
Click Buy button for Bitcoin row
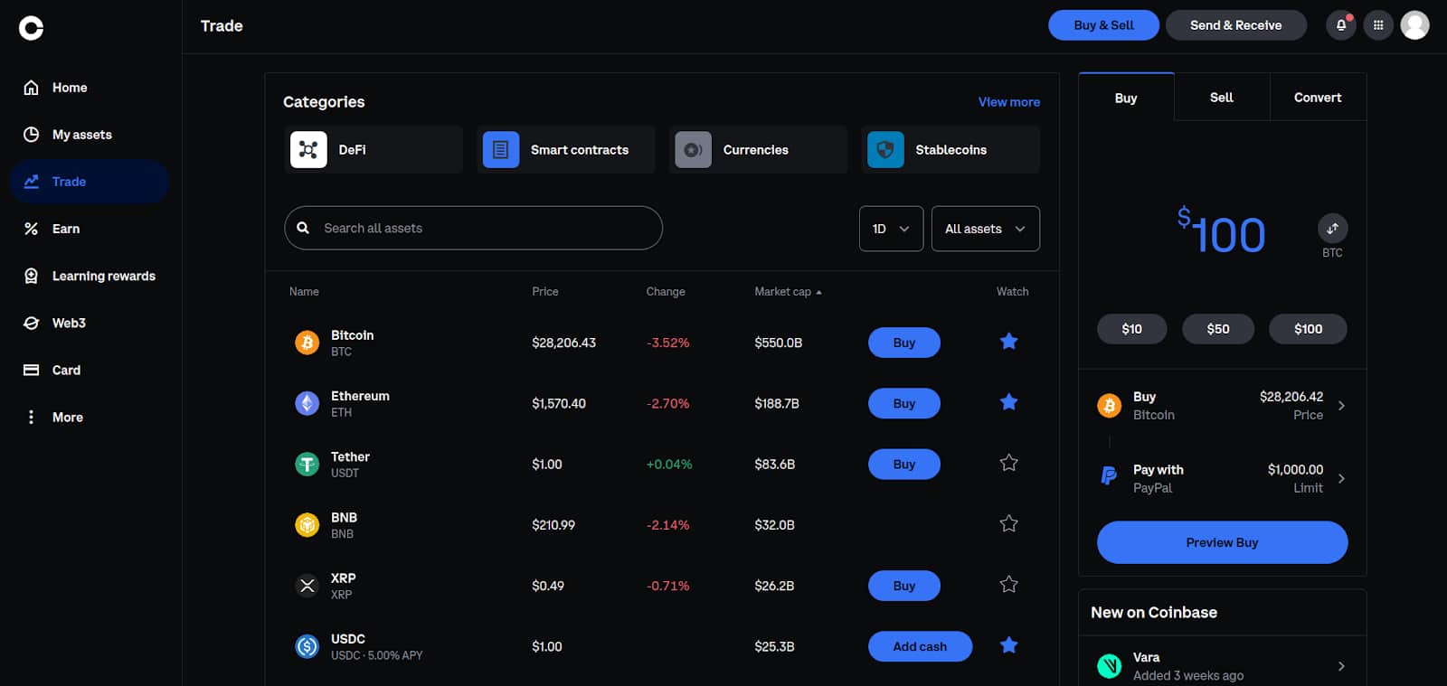click(x=904, y=343)
